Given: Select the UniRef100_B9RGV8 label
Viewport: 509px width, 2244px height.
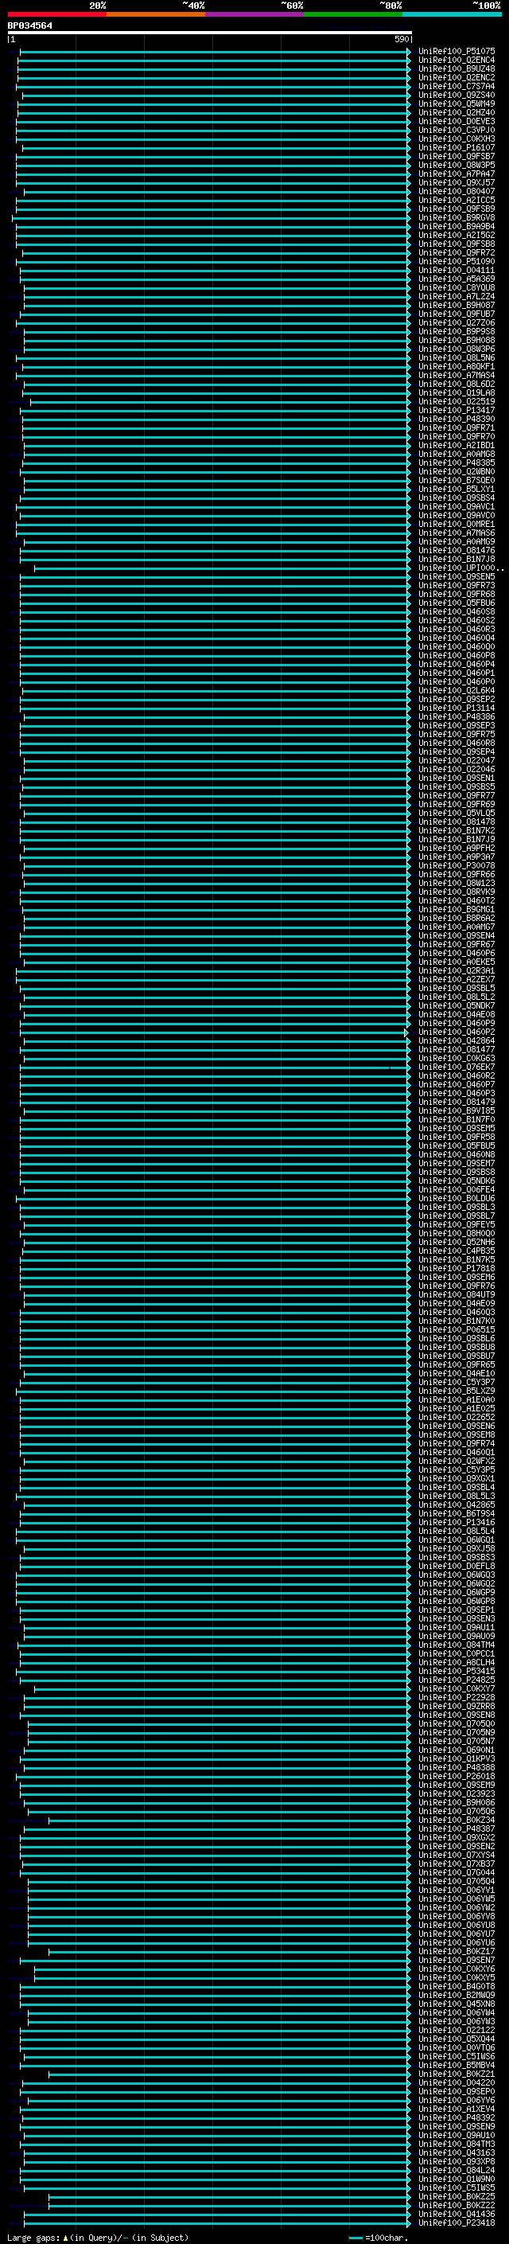Looking at the screenshot, I should tap(456, 218).
